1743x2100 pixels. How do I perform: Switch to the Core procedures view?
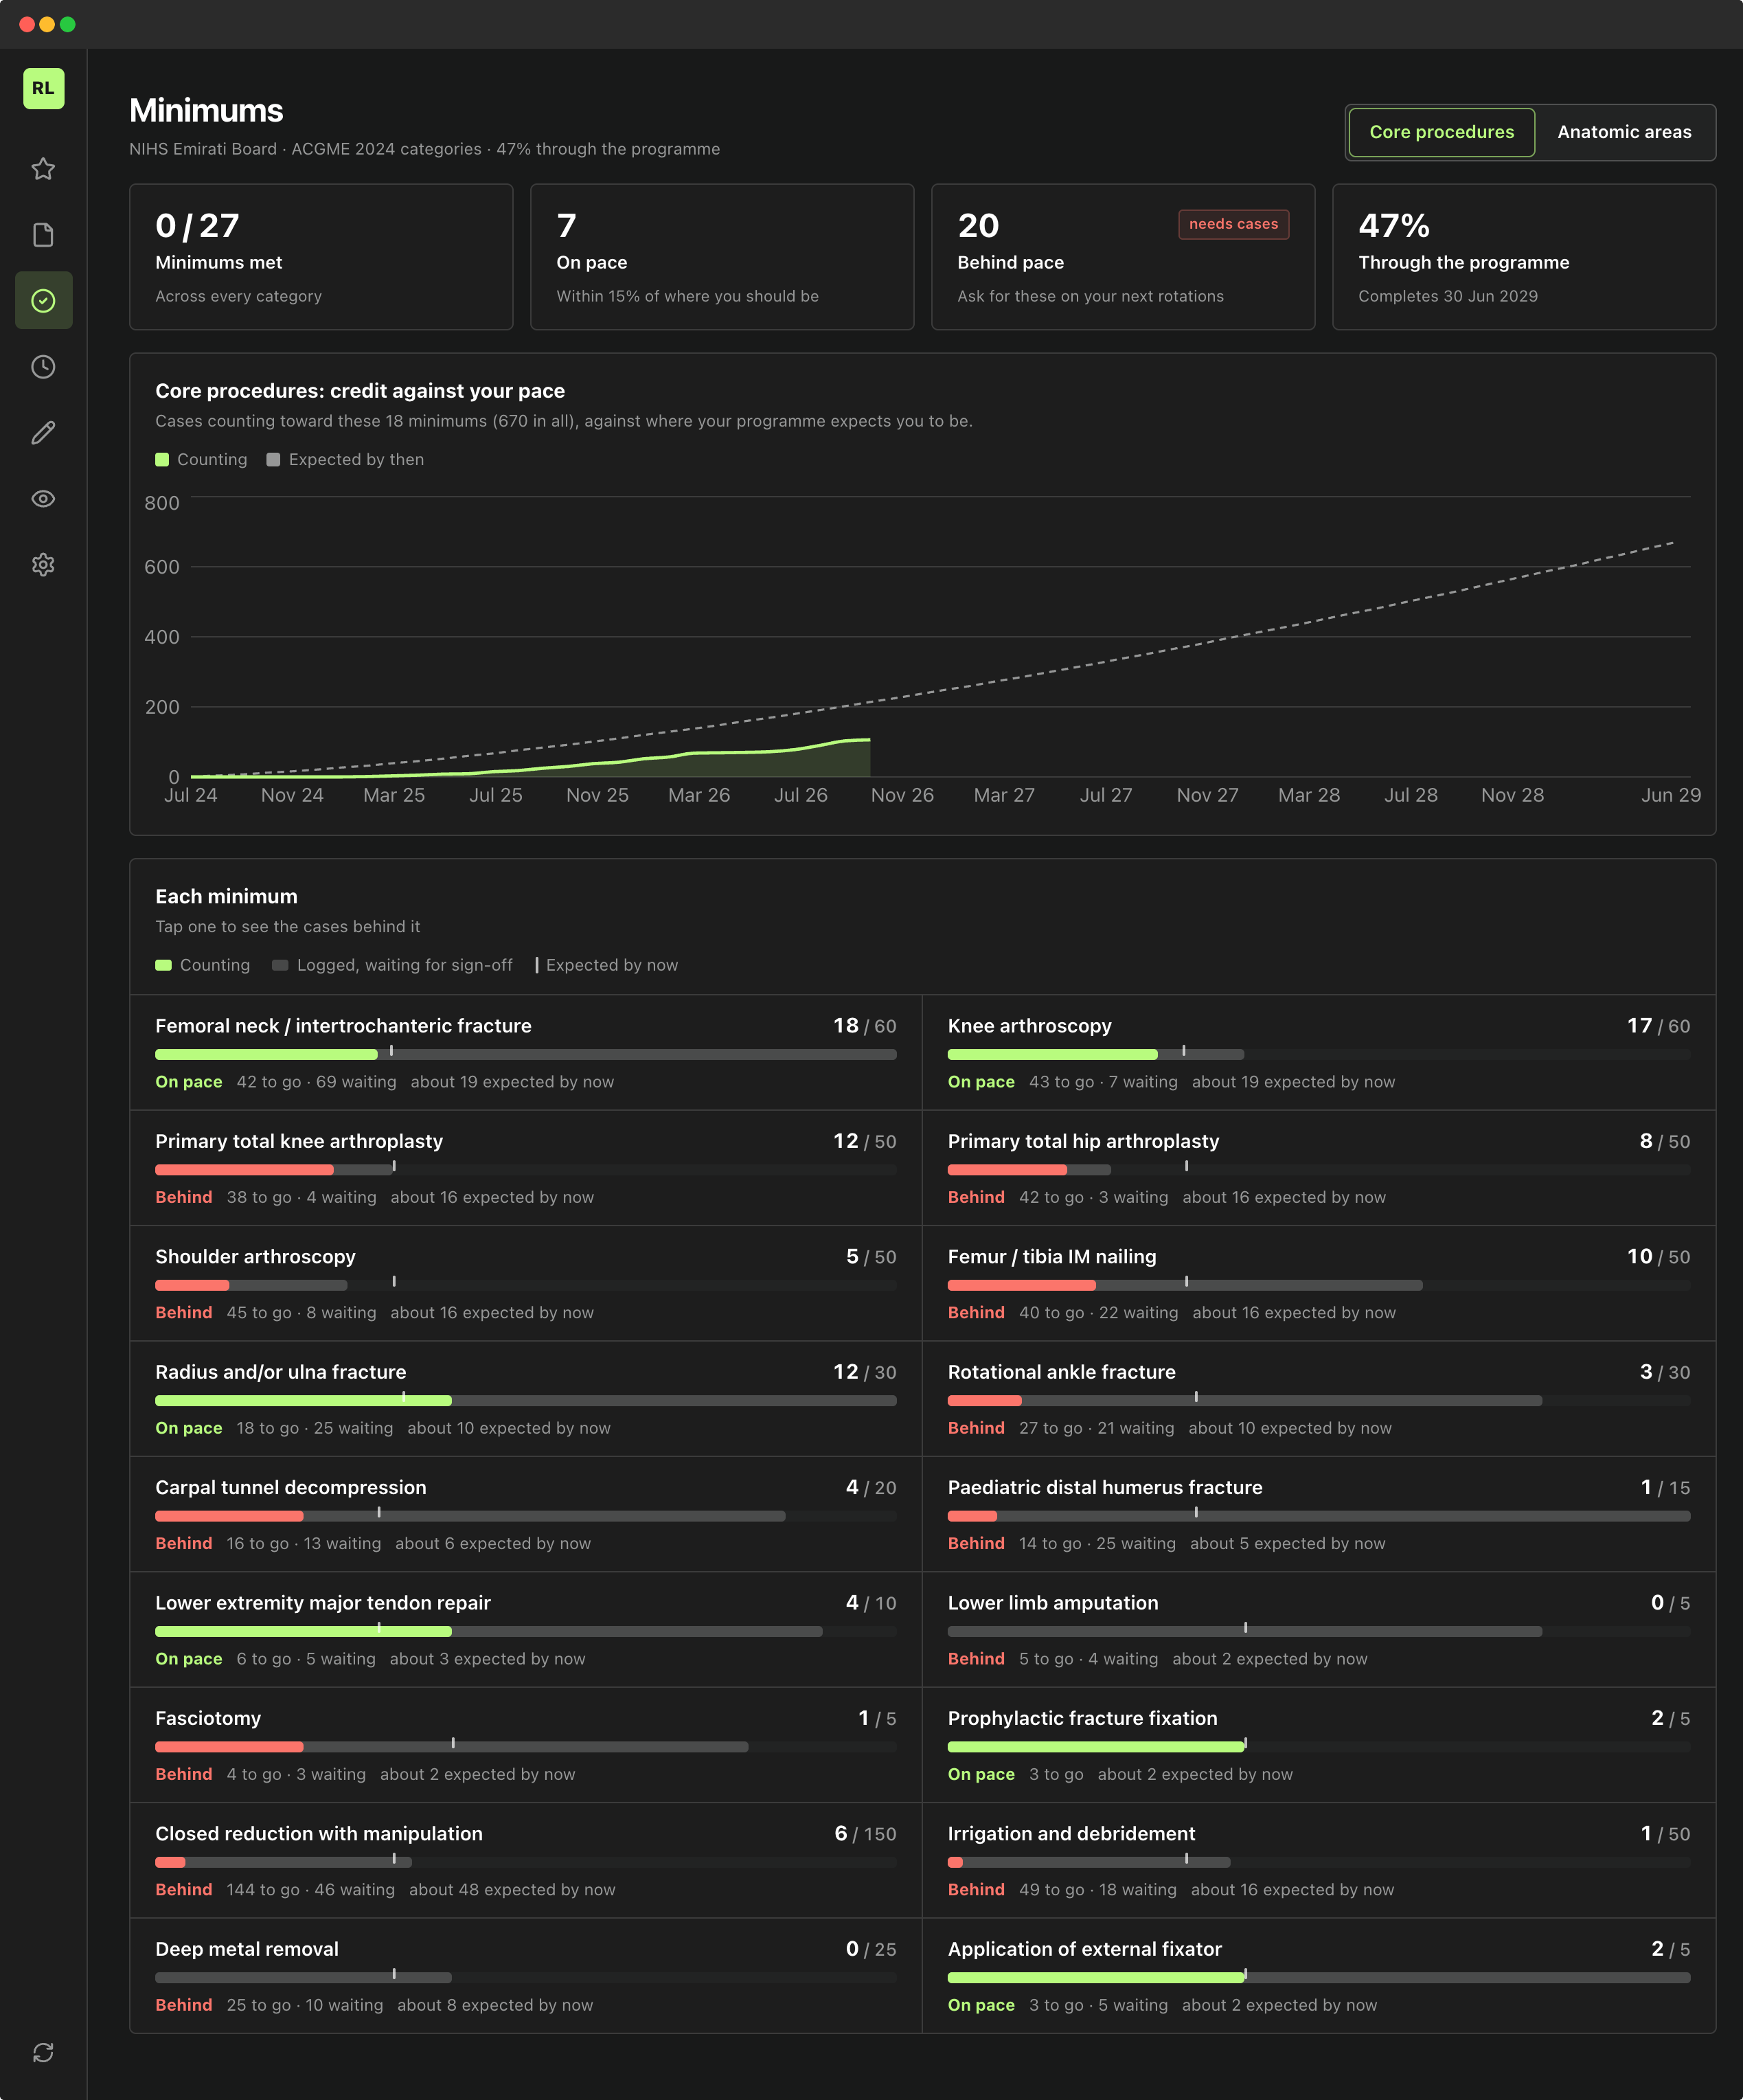click(1441, 132)
